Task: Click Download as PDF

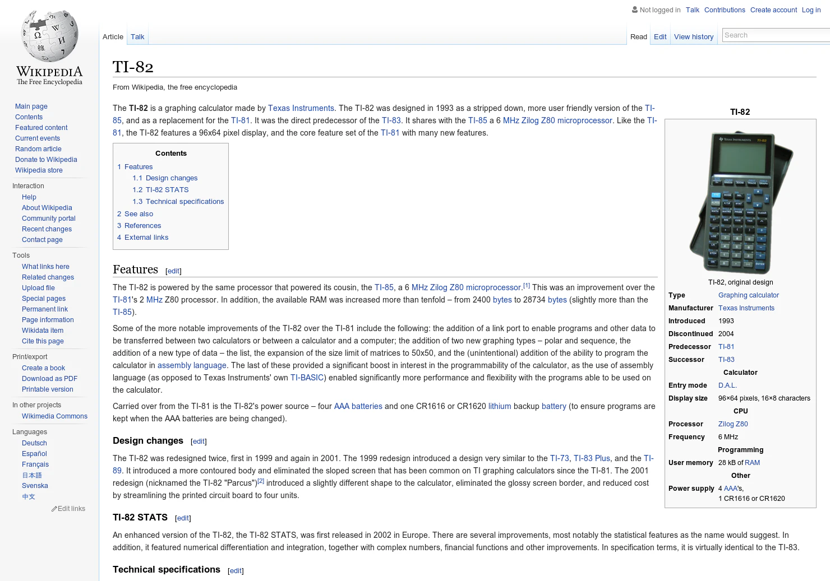Action: (49, 379)
